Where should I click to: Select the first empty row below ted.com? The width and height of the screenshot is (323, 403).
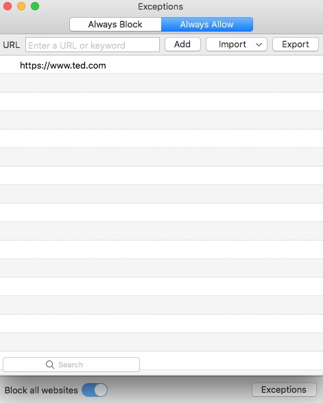pos(162,83)
